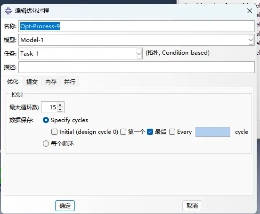Uncheck the 最后 checkbox

click(150, 132)
